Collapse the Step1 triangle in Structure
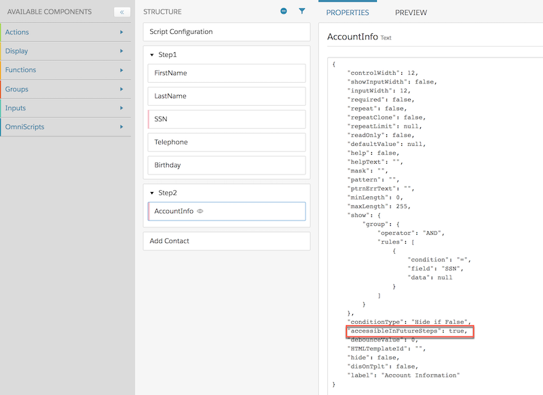The height and width of the screenshot is (395, 543). coord(151,55)
